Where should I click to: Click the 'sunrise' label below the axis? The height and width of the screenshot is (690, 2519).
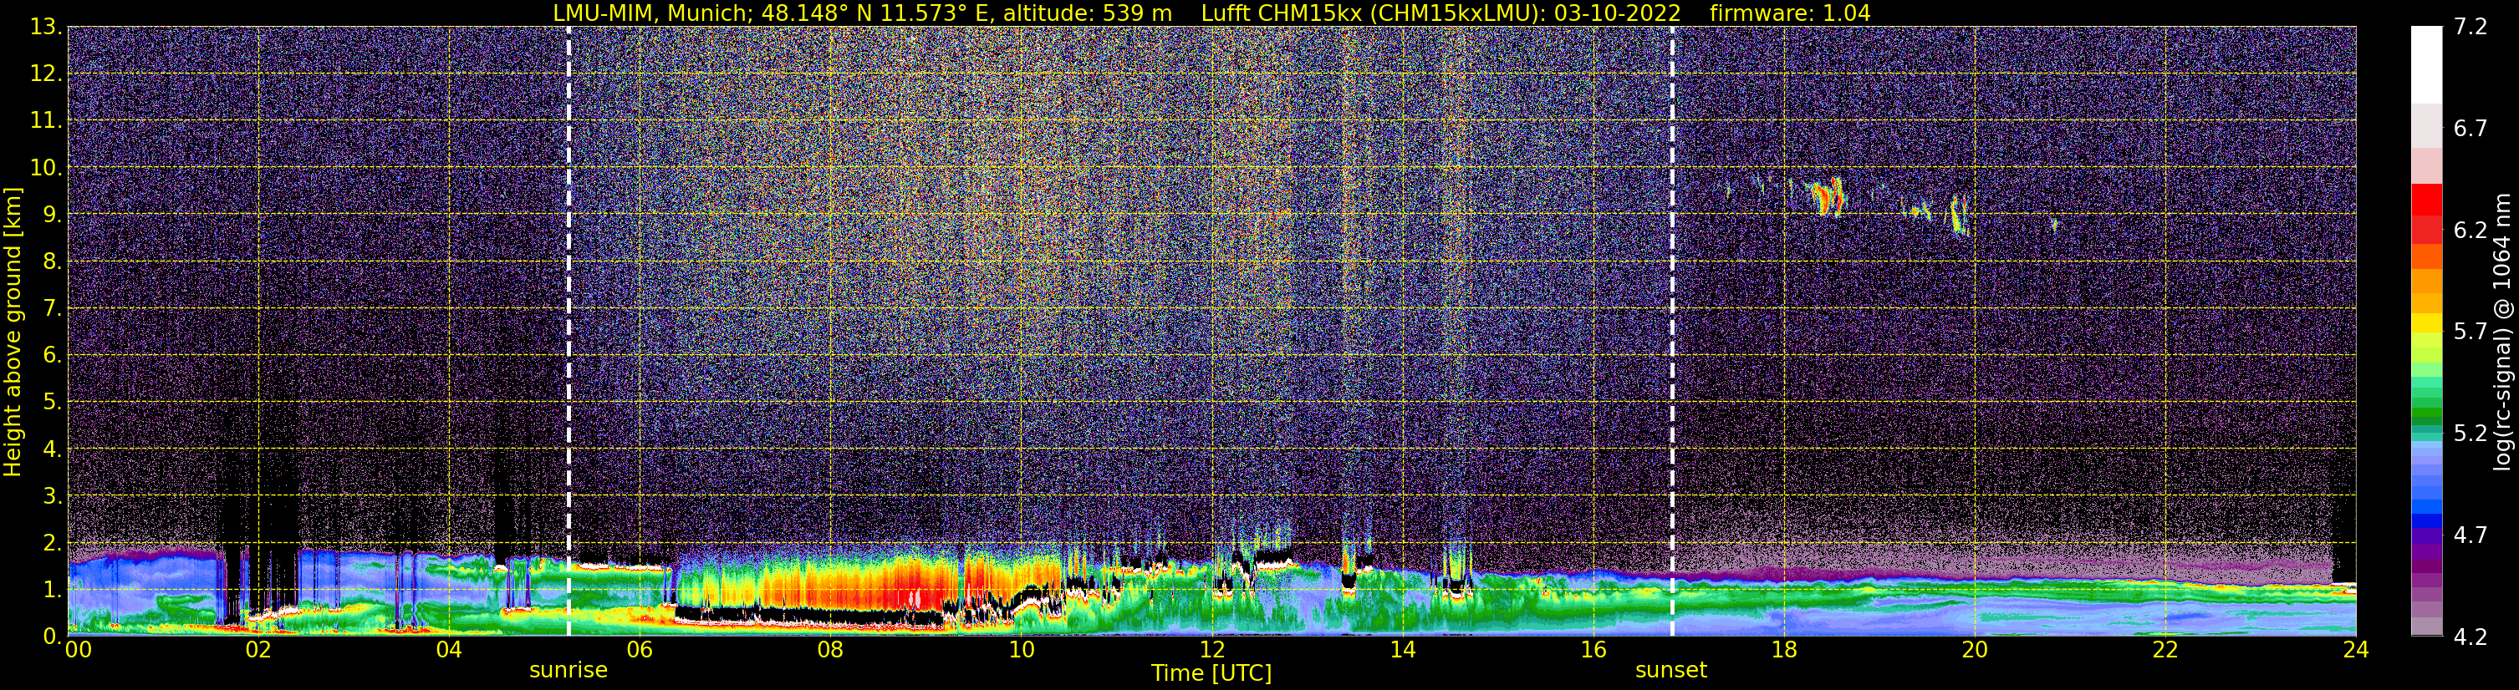pos(569,671)
